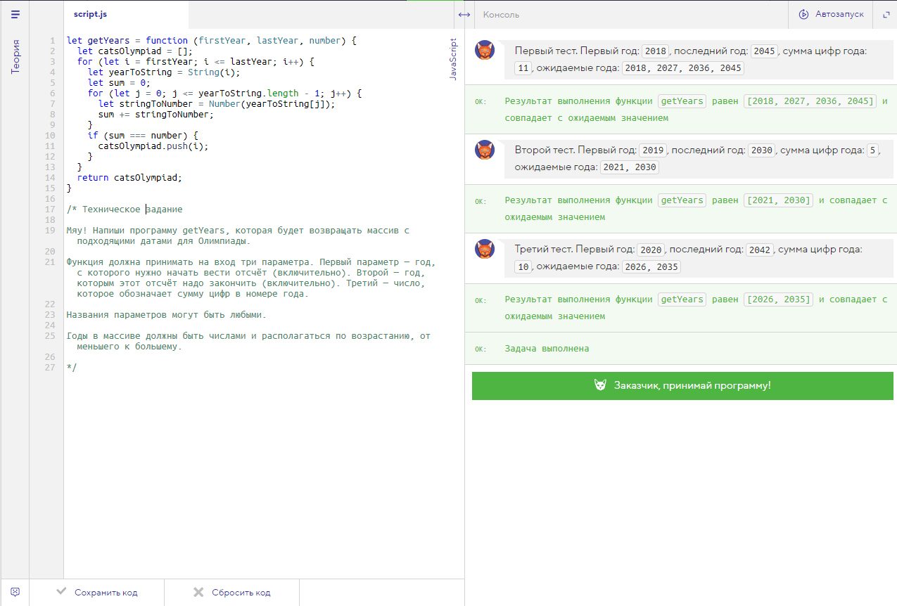Viewport: 897px width, 606px height.
Task: Click the horizontal resize arrows icon
Action: (464, 15)
